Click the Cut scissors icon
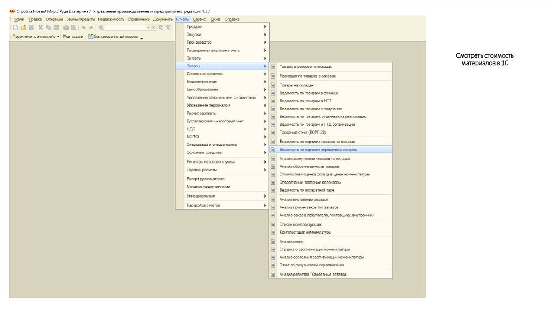 tap(40, 27)
